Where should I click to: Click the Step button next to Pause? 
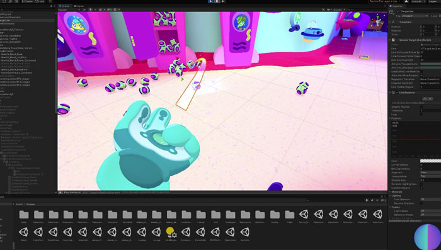point(223,1)
